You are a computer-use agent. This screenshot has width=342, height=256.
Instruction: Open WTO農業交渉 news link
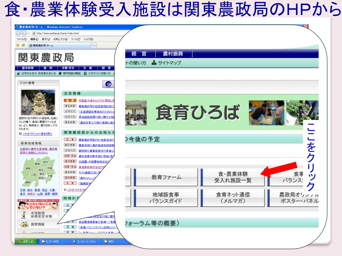(90, 172)
